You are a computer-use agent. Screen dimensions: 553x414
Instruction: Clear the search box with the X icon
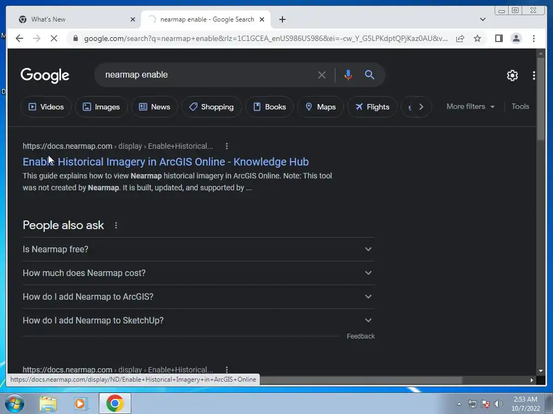pyautogui.click(x=322, y=75)
